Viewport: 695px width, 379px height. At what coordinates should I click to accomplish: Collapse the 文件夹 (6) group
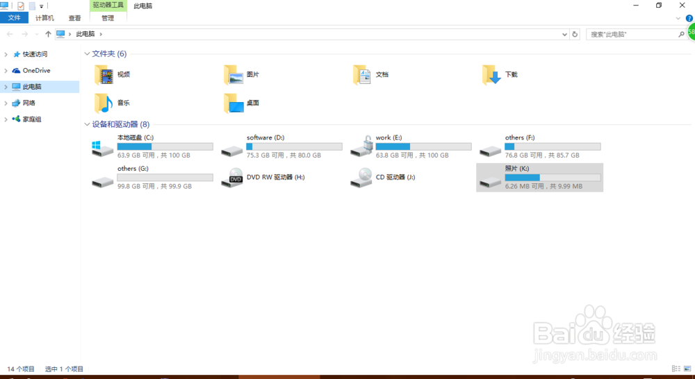87,53
